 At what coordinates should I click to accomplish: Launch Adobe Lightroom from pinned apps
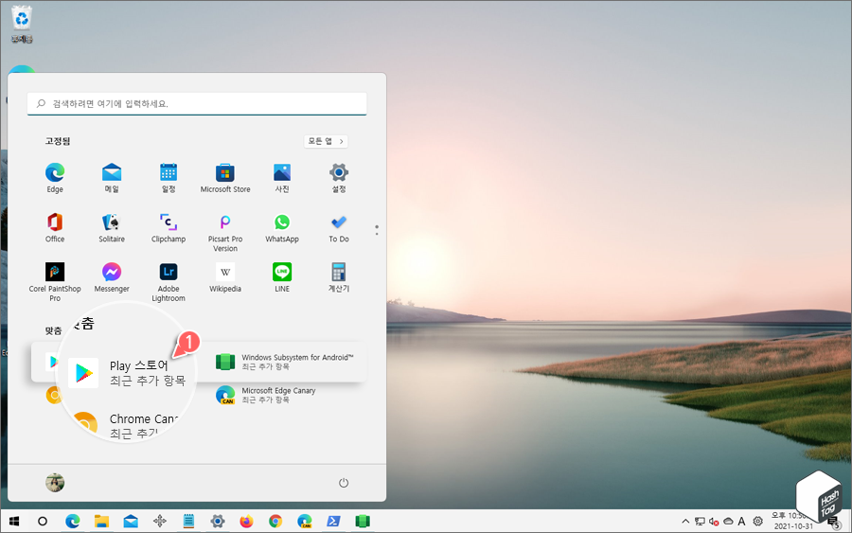click(x=169, y=282)
